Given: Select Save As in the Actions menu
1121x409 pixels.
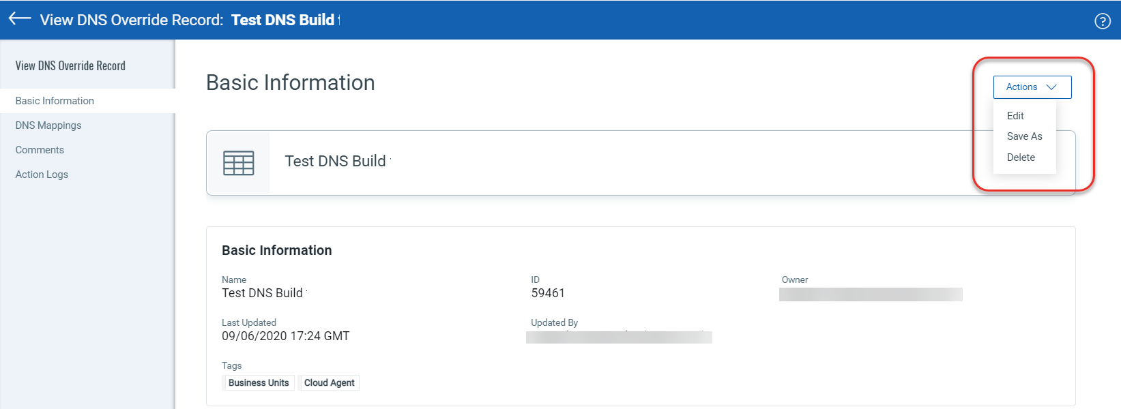Looking at the screenshot, I should [x=1024, y=136].
